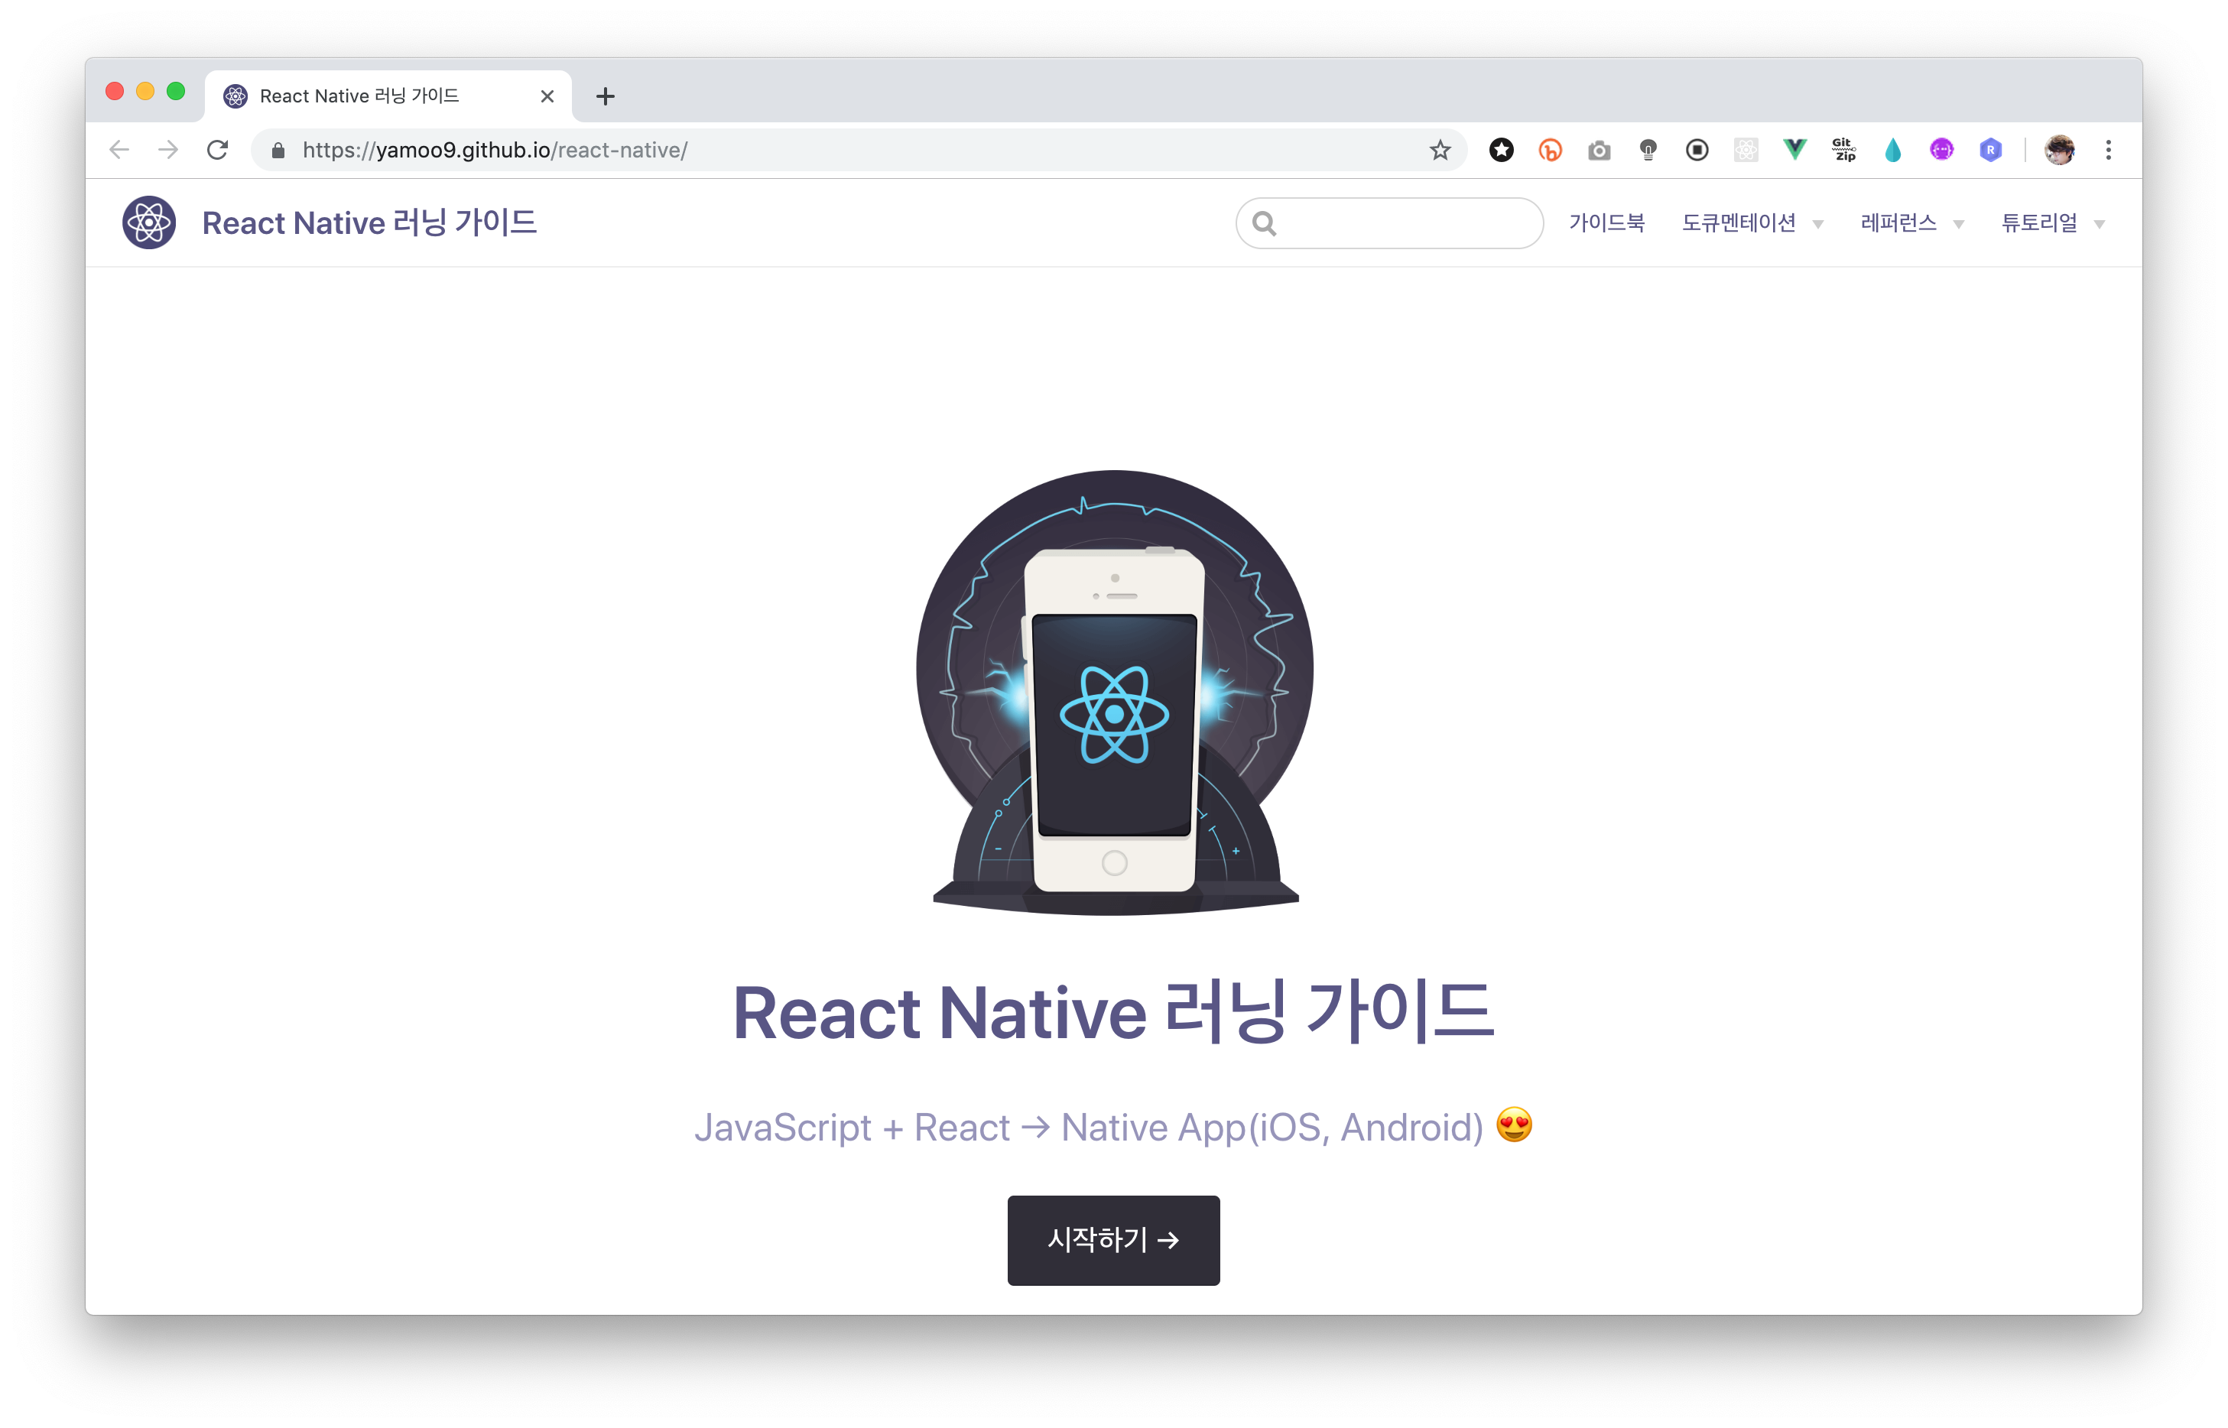This screenshot has width=2228, height=1428.
Task: Click the camera screenshot extension icon
Action: point(1599,151)
